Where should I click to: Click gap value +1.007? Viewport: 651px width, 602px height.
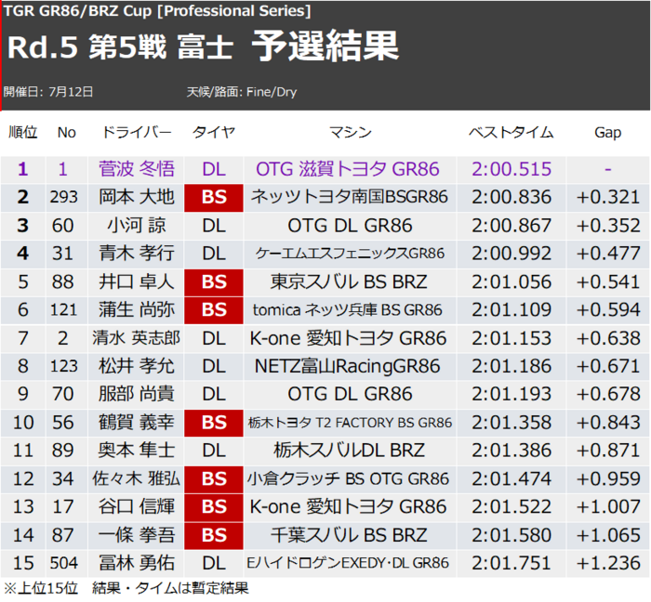coord(608,507)
